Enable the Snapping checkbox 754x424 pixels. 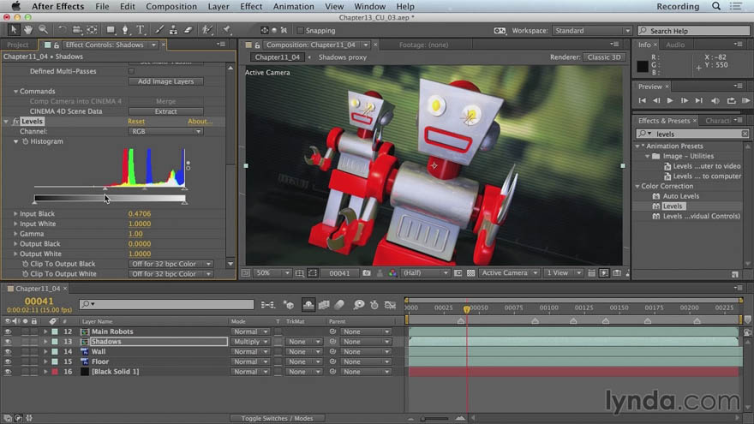(x=301, y=30)
